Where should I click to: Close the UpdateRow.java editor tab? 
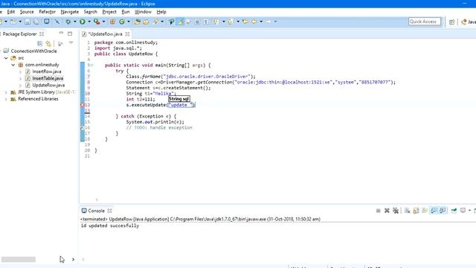127,34
